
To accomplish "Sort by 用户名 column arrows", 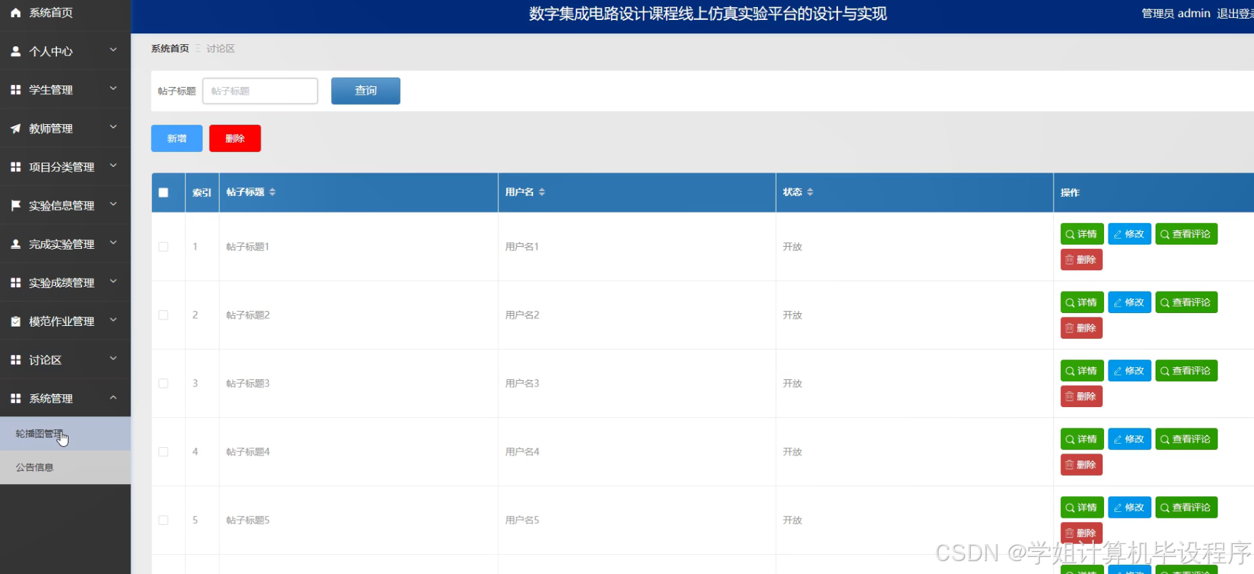I will pyautogui.click(x=542, y=193).
